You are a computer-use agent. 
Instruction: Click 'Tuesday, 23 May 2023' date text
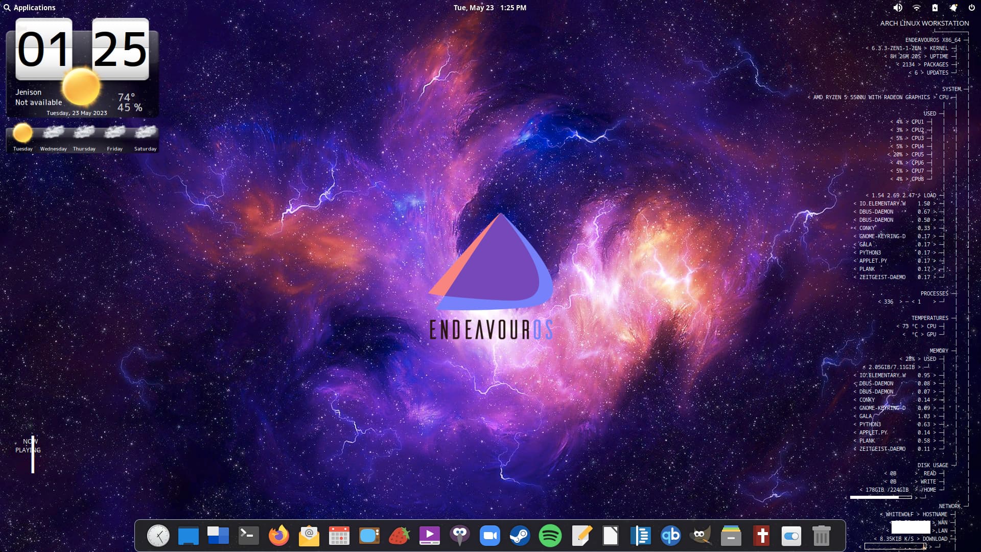77,113
